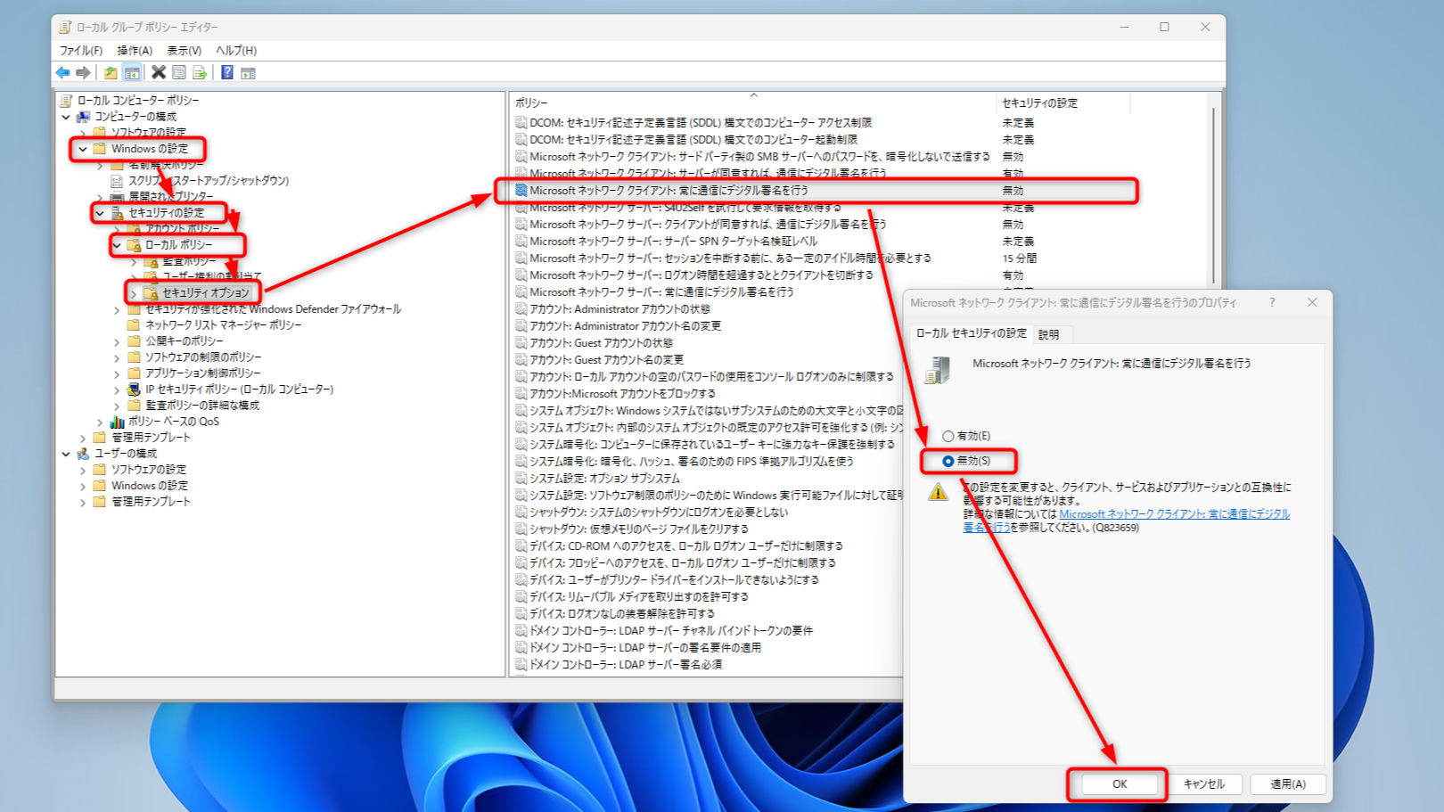Open the 操作(A) menu

pyautogui.click(x=135, y=51)
